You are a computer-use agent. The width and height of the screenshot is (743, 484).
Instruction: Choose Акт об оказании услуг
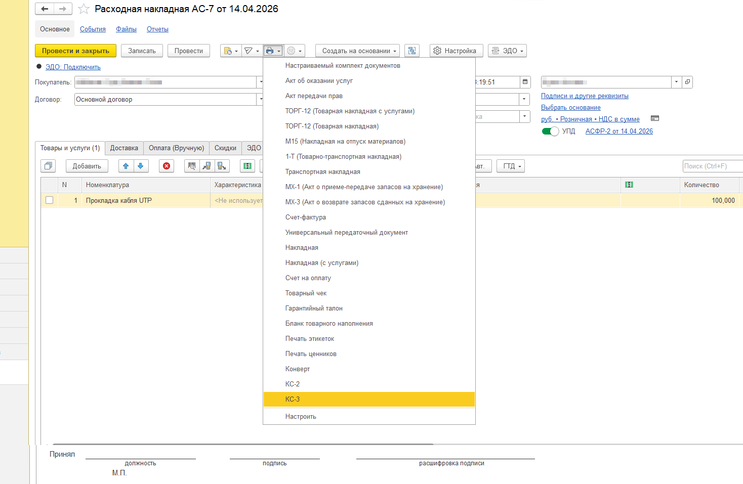click(x=369, y=80)
